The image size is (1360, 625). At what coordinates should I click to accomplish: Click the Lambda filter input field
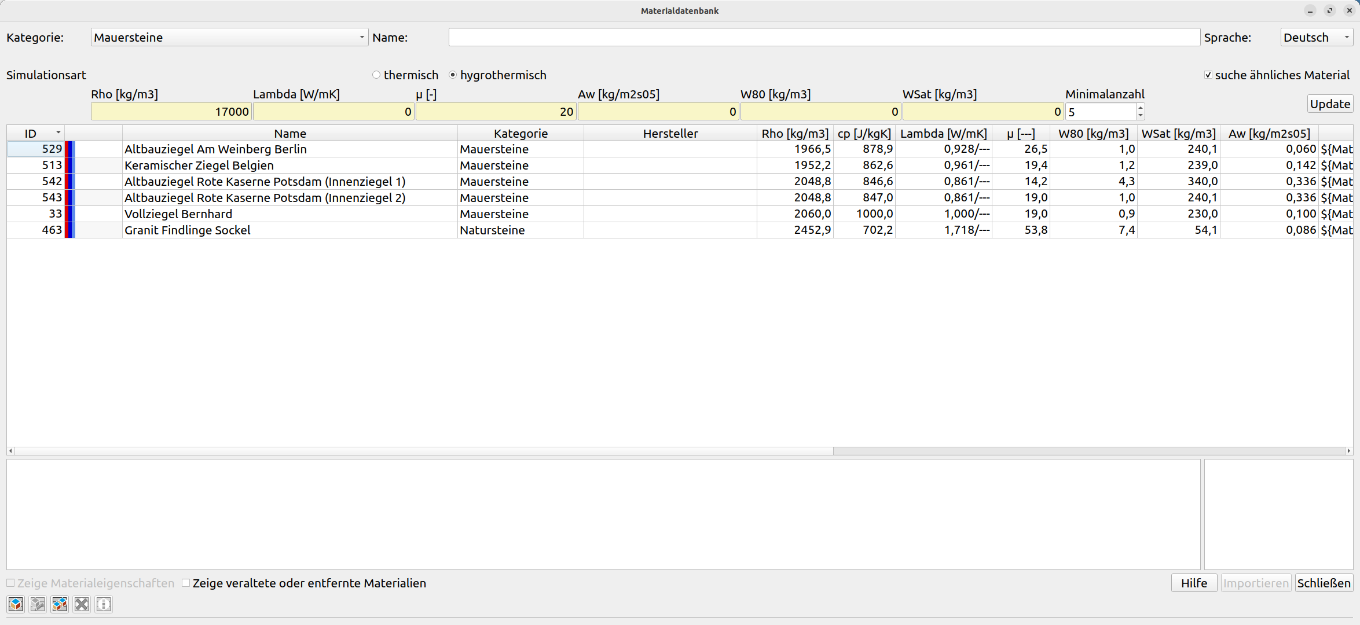[x=333, y=112]
